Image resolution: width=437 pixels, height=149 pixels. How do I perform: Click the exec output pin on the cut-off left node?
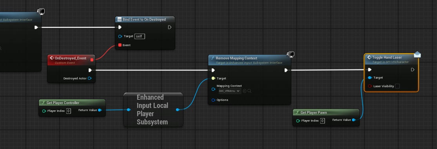(x=36, y=27)
